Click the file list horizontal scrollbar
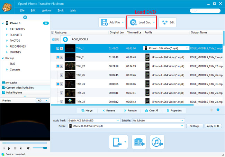 click(x=122, y=105)
